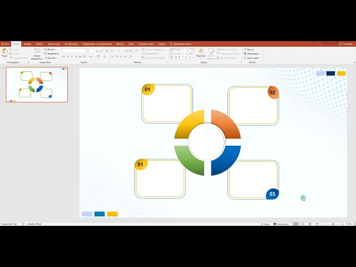Click the Copiar formato brush
The width and height of the screenshot is (356, 267).
(x=18, y=58)
